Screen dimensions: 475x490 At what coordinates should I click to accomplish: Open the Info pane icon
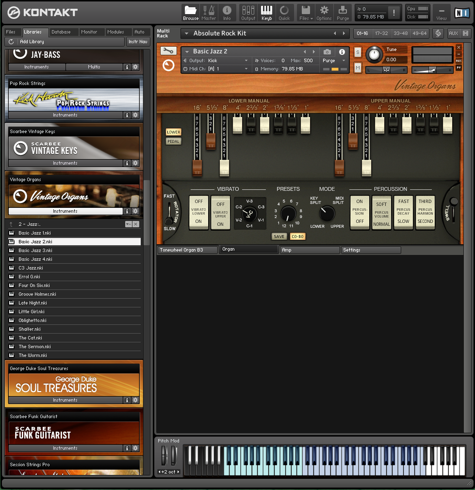(x=227, y=13)
